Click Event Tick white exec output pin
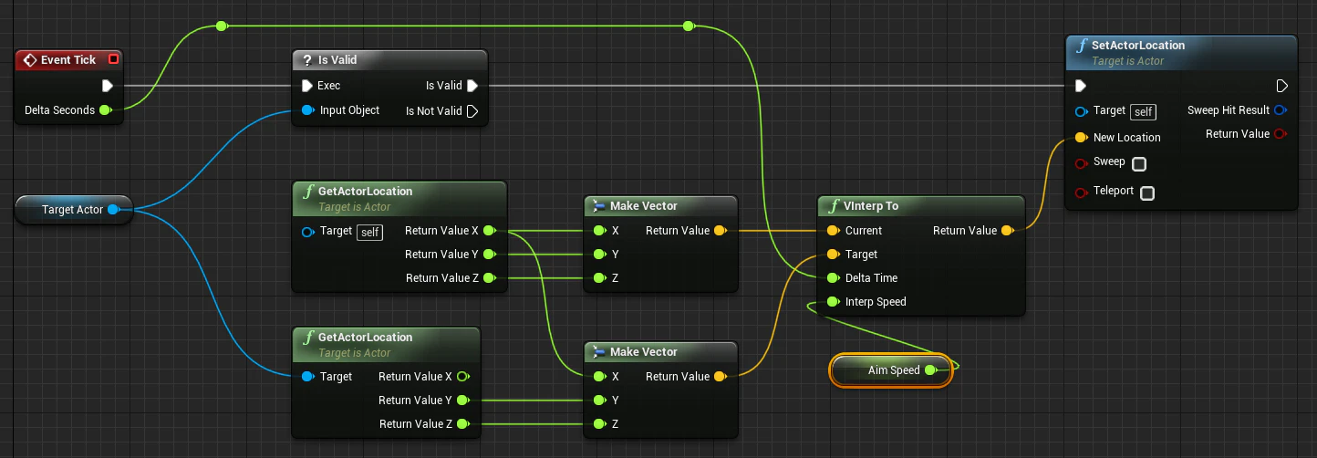The height and width of the screenshot is (458, 1317). [108, 86]
